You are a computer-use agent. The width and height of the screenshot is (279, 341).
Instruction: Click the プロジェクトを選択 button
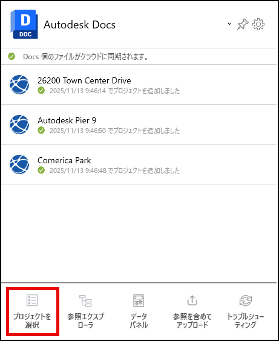tap(32, 311)
